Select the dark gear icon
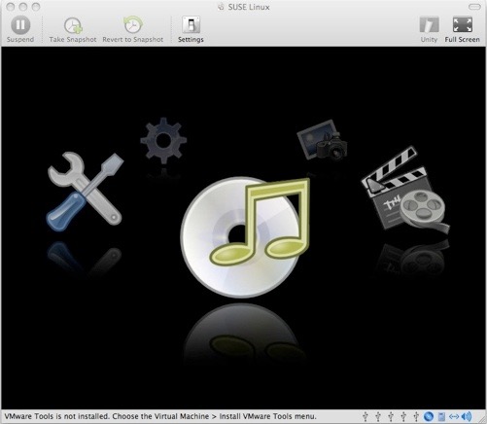 (x=163, y=141)
